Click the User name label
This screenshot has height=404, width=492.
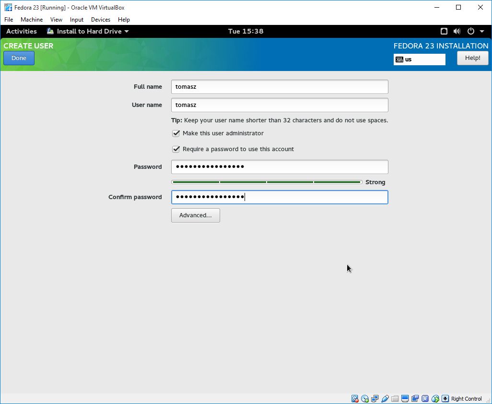pyautogui.click(x=147, y=105)
